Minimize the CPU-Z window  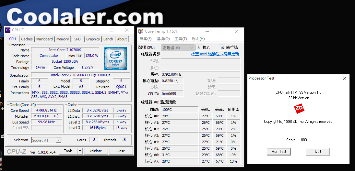[x=97, y=30]
